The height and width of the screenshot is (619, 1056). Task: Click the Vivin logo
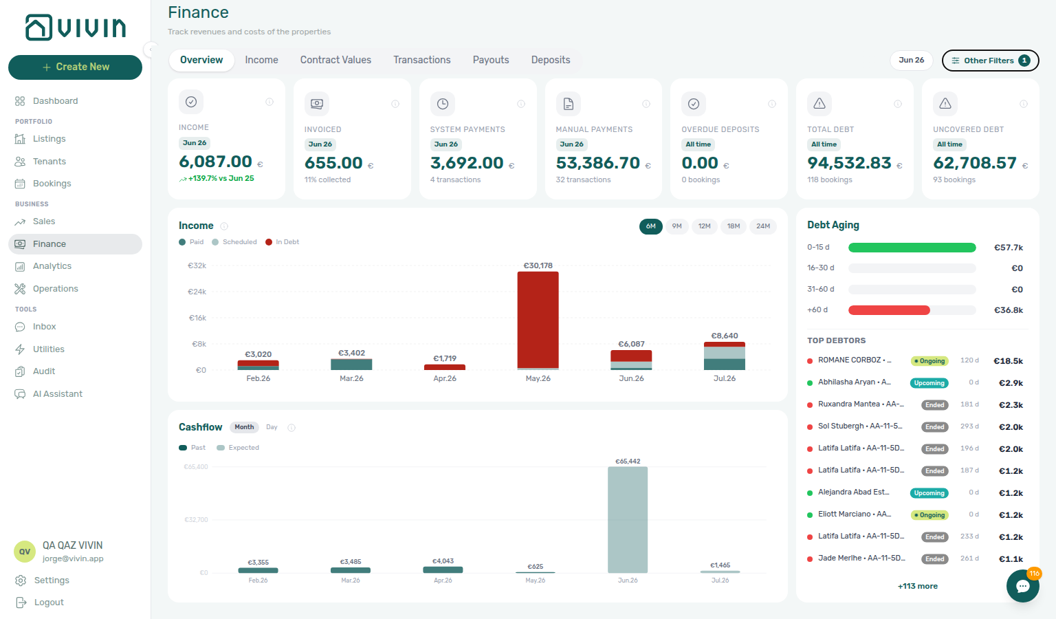coord(76,28)
